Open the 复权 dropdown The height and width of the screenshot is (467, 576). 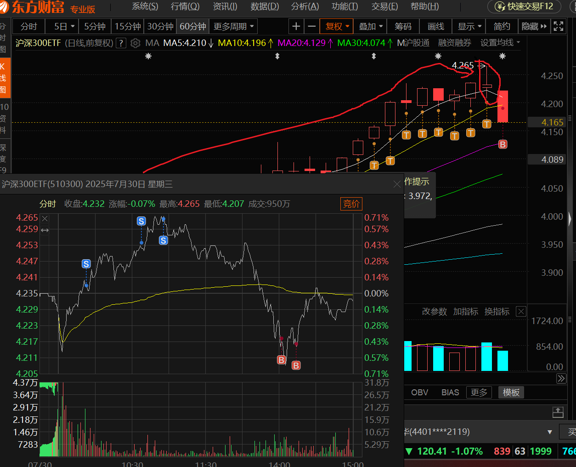(x=337, y=26)
